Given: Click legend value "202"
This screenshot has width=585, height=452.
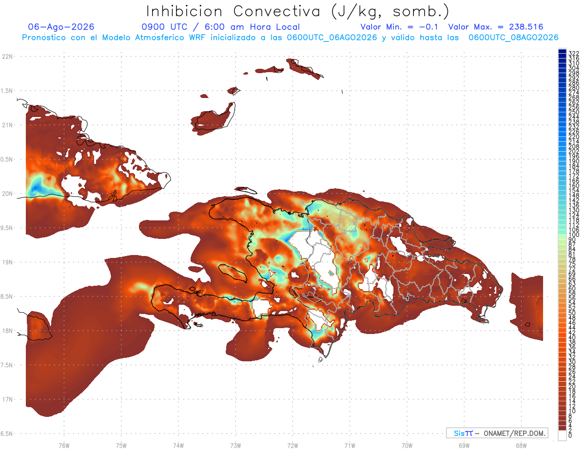Looking at the screenshot, I should [x=573, y=151].
